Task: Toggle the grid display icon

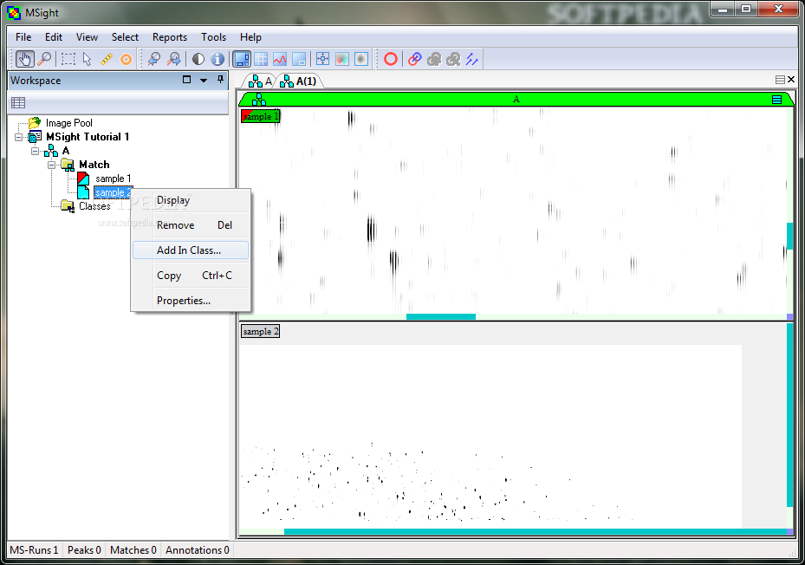Action: pyautogui.click(x=261, y=59)
